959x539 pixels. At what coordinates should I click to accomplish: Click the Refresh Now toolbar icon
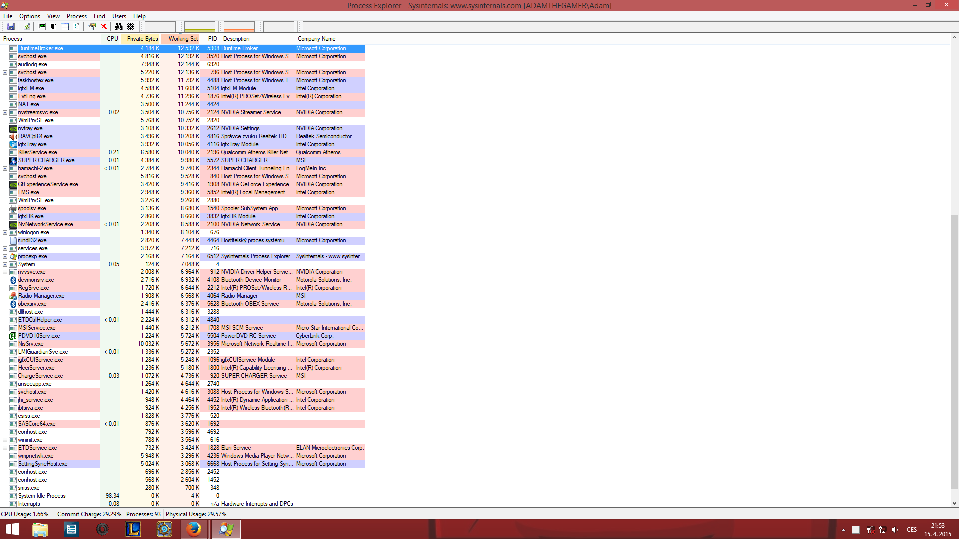pos(27,27)
